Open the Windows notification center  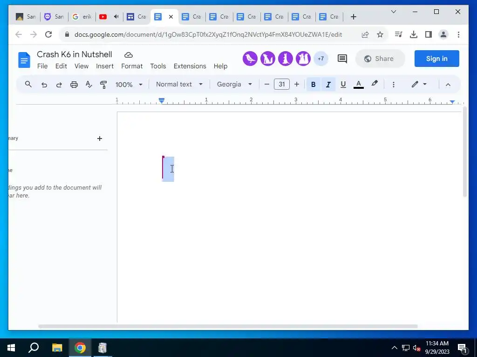(x=462, y=348)
